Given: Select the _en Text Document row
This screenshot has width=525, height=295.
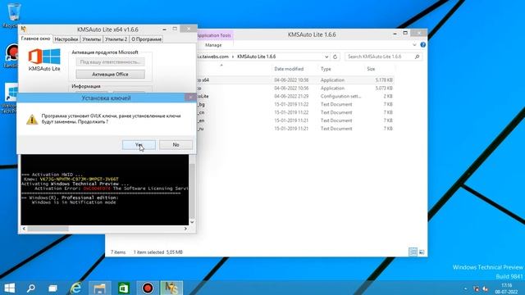Looking at the screenshot, I should click(x=295, y=120).
